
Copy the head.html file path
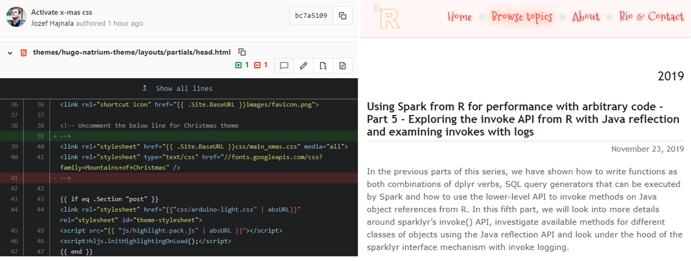pyautogui.click(x=242, y=52)
